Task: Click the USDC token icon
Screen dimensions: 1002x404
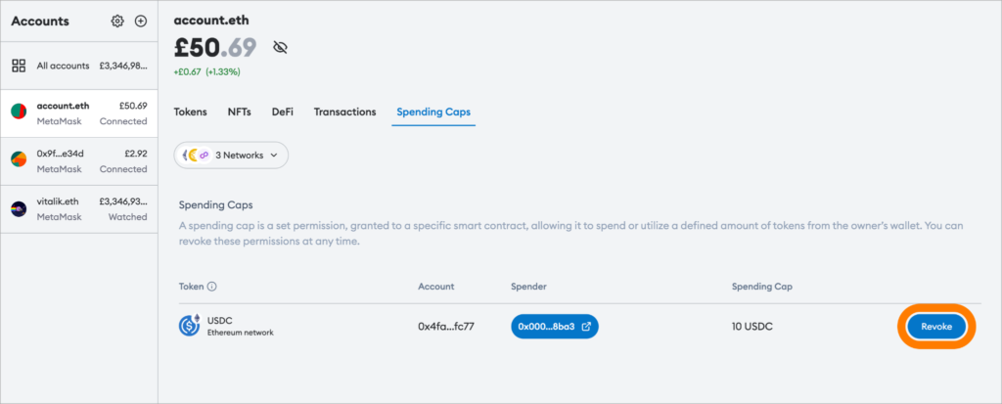Action: (189, 326)
